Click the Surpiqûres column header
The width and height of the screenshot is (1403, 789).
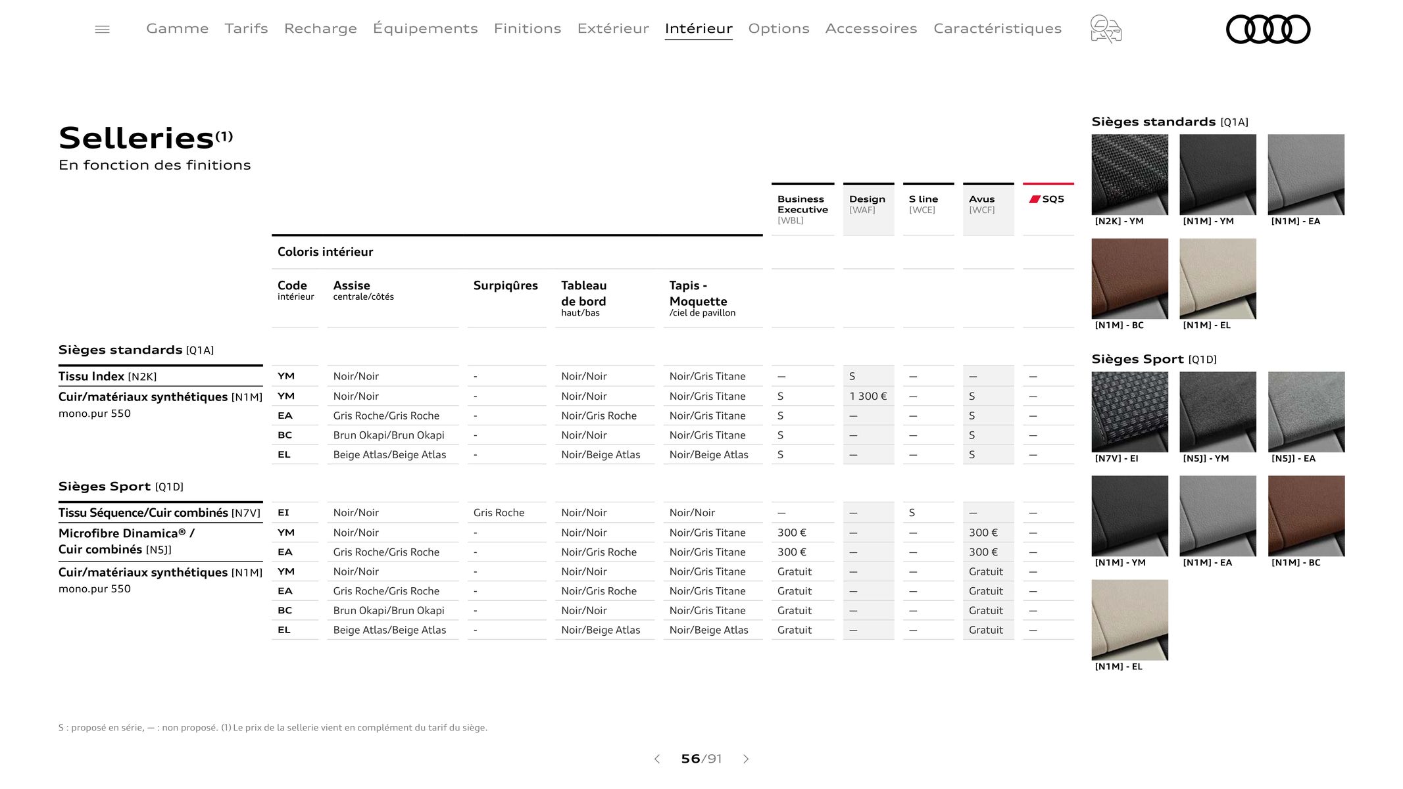click(505, 285)
